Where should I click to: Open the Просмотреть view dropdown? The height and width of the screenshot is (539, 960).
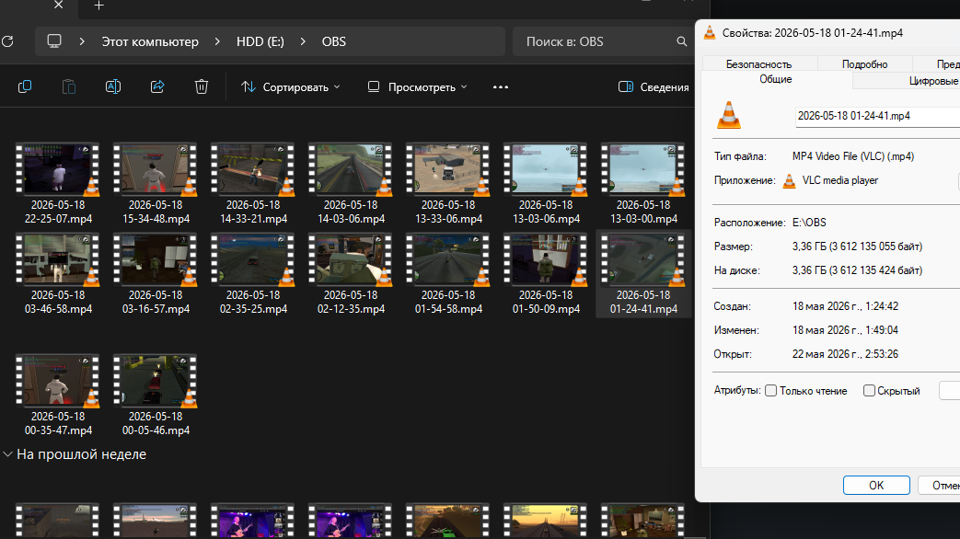pyautogui.click(x=417, y=86)
